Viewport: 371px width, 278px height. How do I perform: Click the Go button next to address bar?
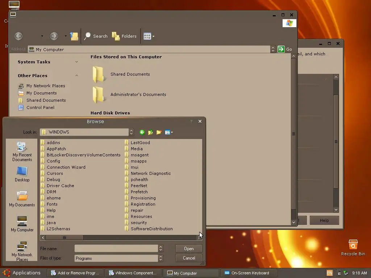click(x=285, y=49)
